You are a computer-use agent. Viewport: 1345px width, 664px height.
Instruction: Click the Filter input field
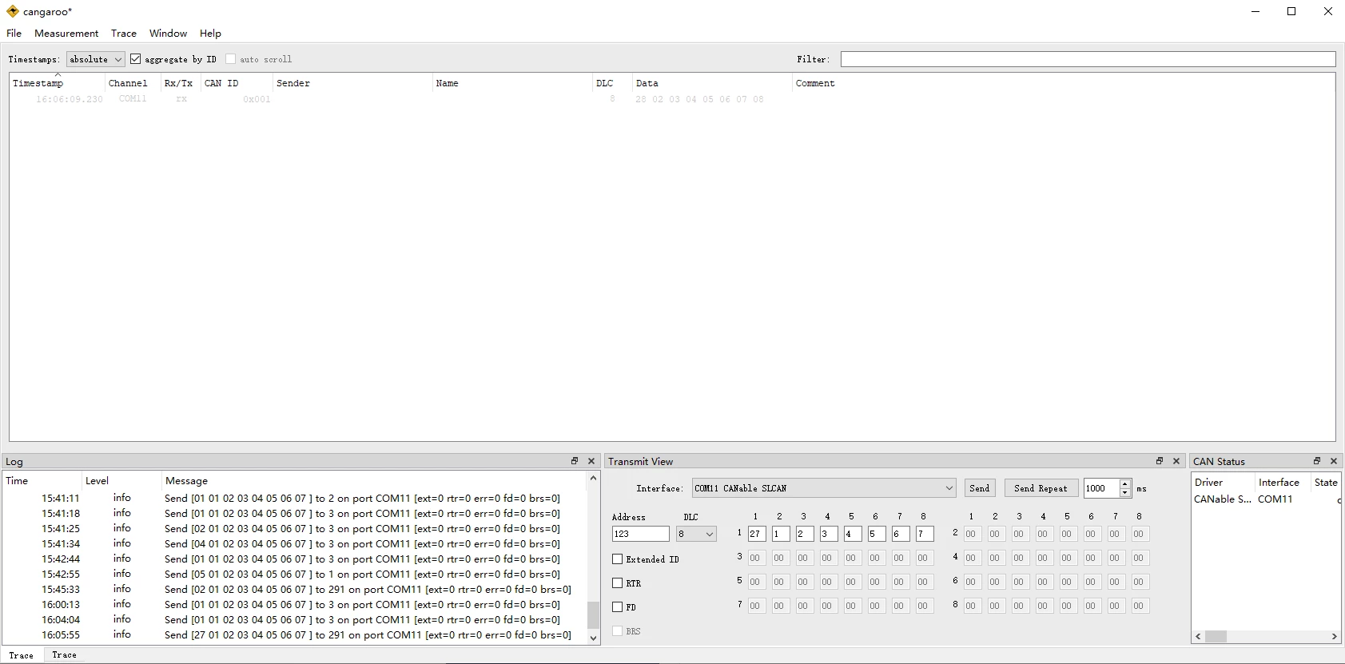pos(1088,59)
